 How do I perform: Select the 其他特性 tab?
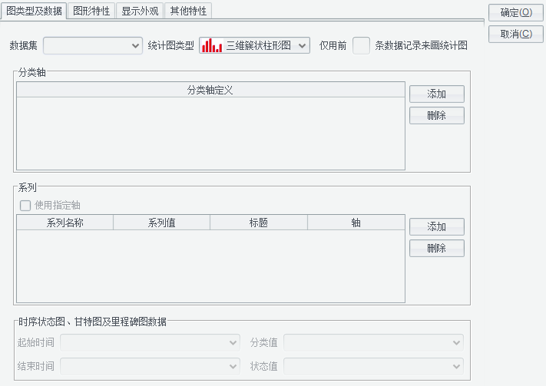tap(187, 11)
